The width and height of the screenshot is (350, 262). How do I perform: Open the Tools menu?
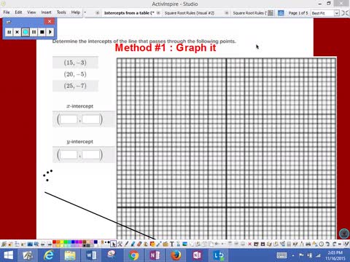point(61,12)
